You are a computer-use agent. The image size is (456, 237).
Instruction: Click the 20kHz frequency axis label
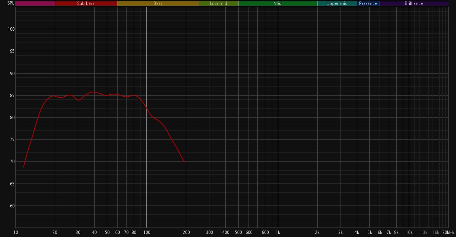pyautogui.click(x=448, y=232)
